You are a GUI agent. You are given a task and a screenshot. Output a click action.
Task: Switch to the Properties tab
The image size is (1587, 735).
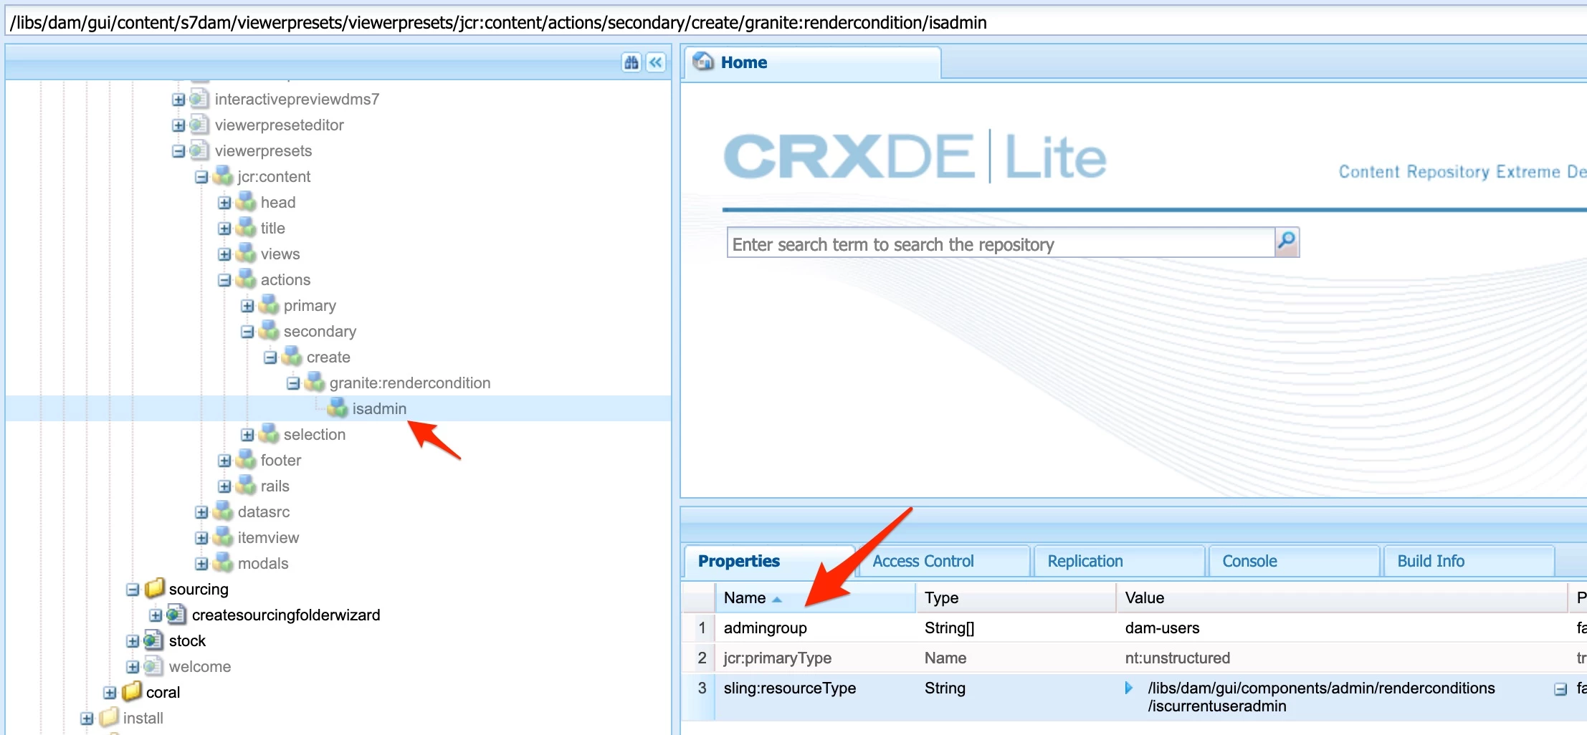pyautogui.click(x=768, y=561)
